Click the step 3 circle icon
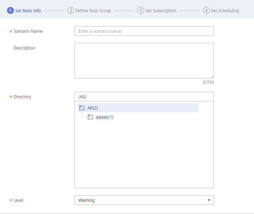Viewport: 254px width, 214px height. pos(141,10)
